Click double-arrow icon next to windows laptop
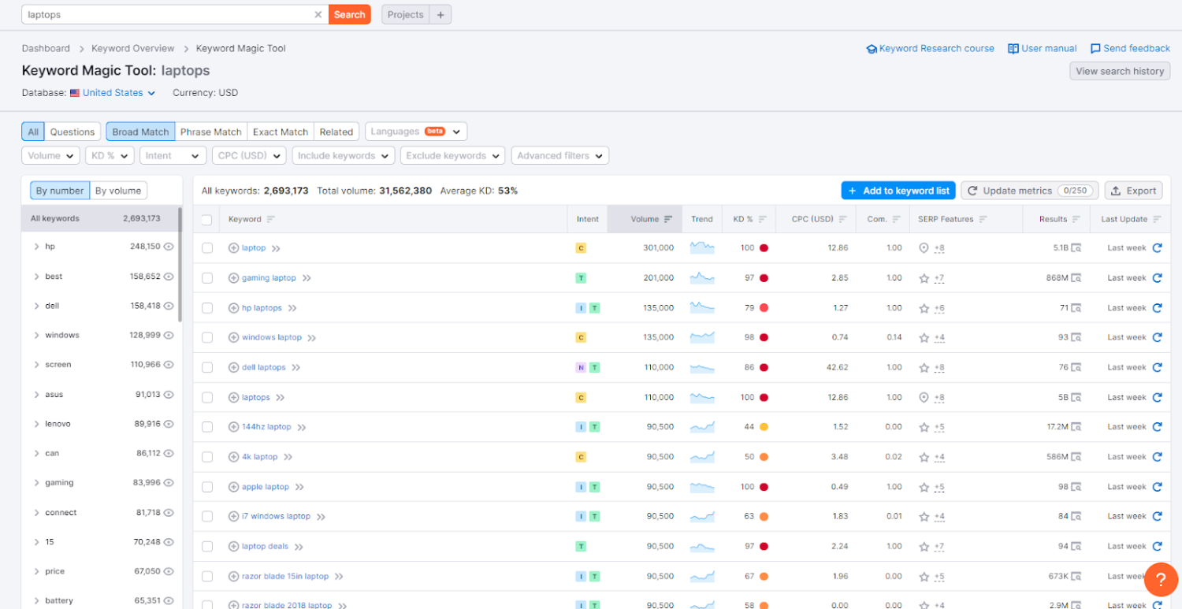The height and width of the screenshot is (609, 1182). click(x=311, y=338)
